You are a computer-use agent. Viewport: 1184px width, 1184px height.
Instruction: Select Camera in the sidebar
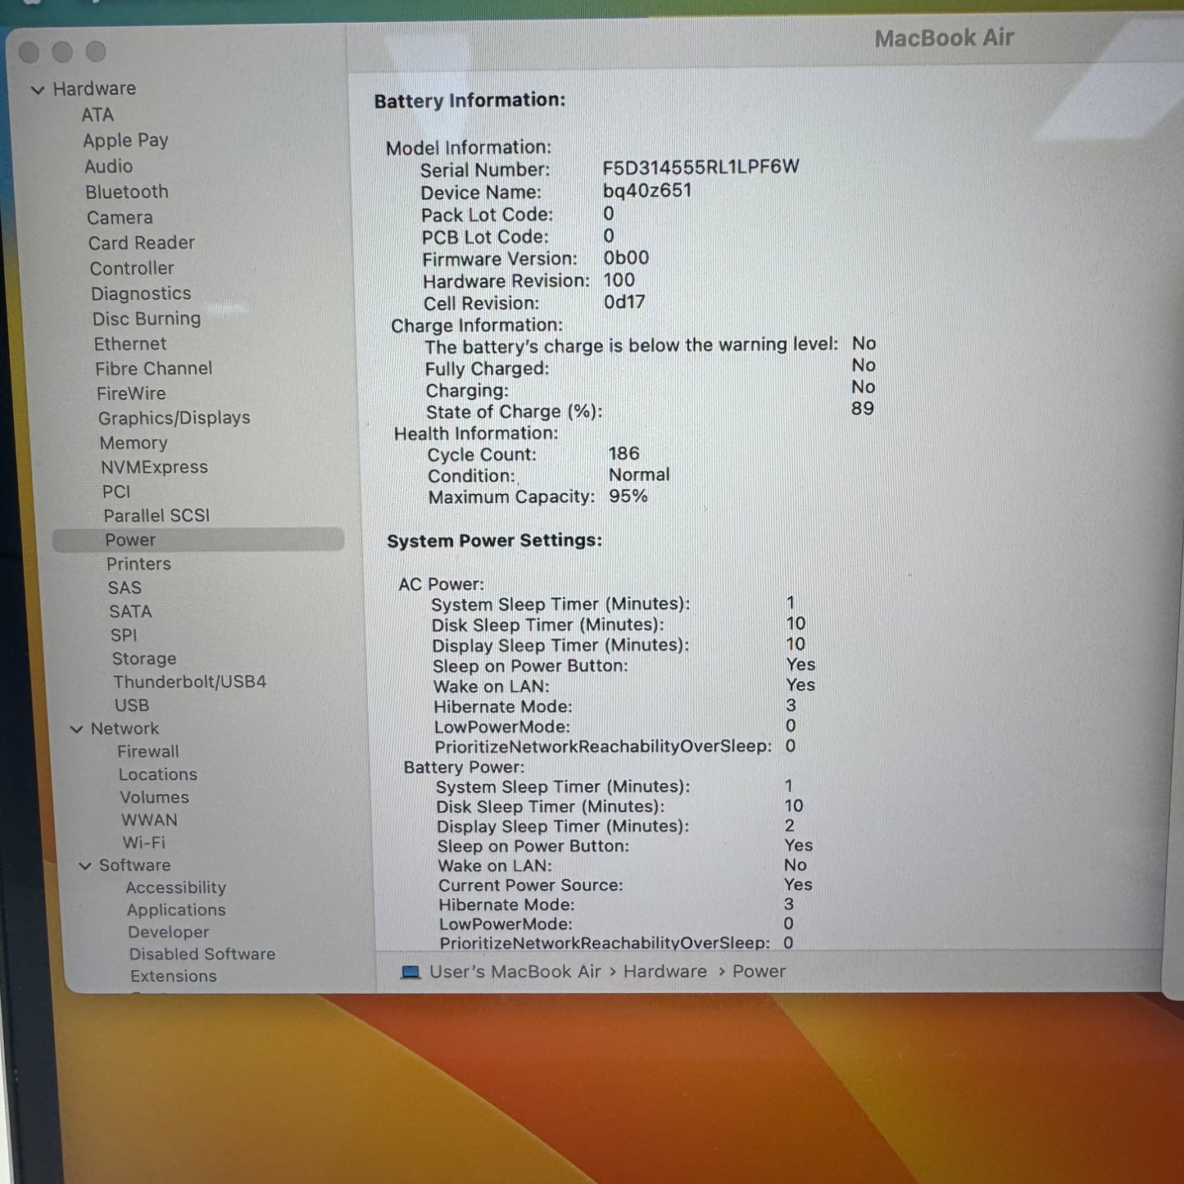point(120,217)
